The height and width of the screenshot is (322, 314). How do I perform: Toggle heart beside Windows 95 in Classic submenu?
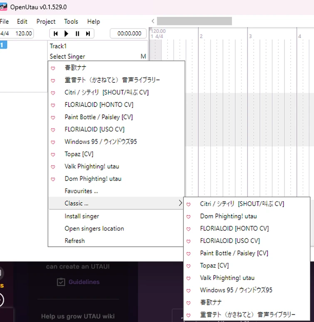tap(188, 290)
